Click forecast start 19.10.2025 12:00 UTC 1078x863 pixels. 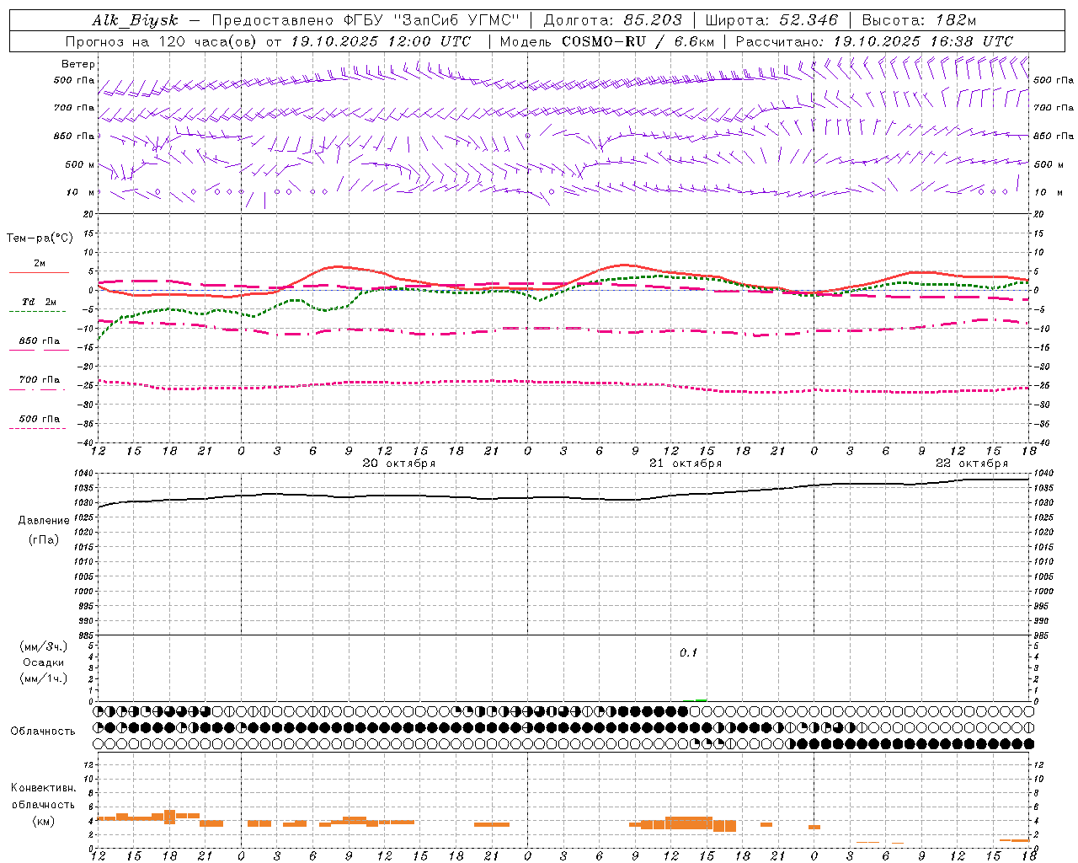(381, 41)
